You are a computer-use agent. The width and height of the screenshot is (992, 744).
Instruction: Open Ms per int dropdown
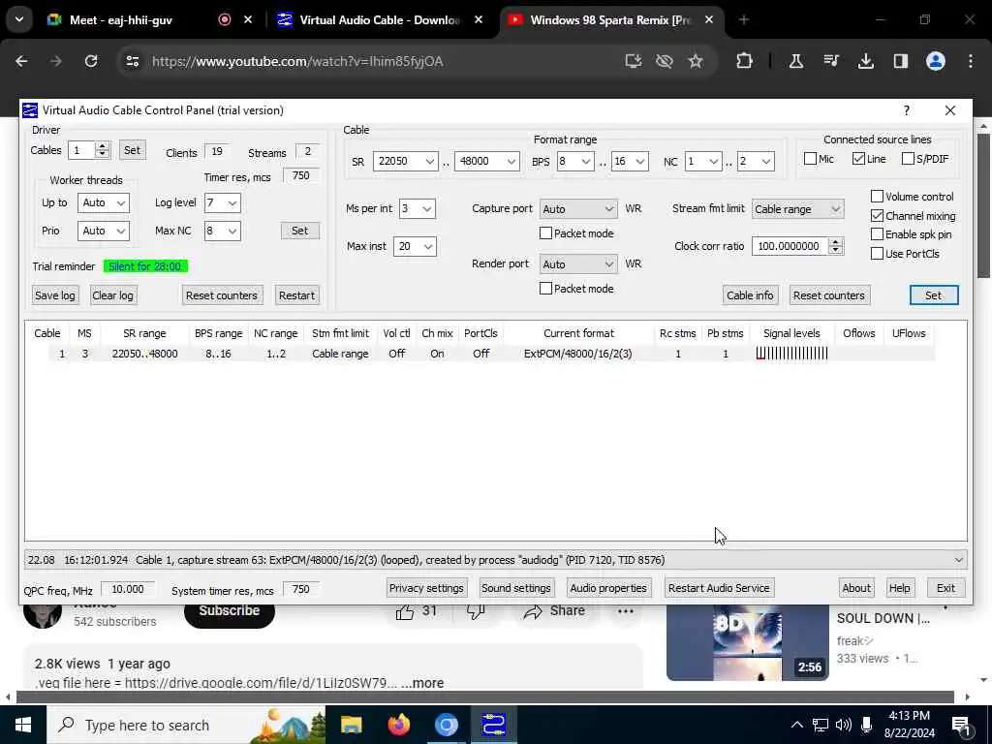coord(417,209)
